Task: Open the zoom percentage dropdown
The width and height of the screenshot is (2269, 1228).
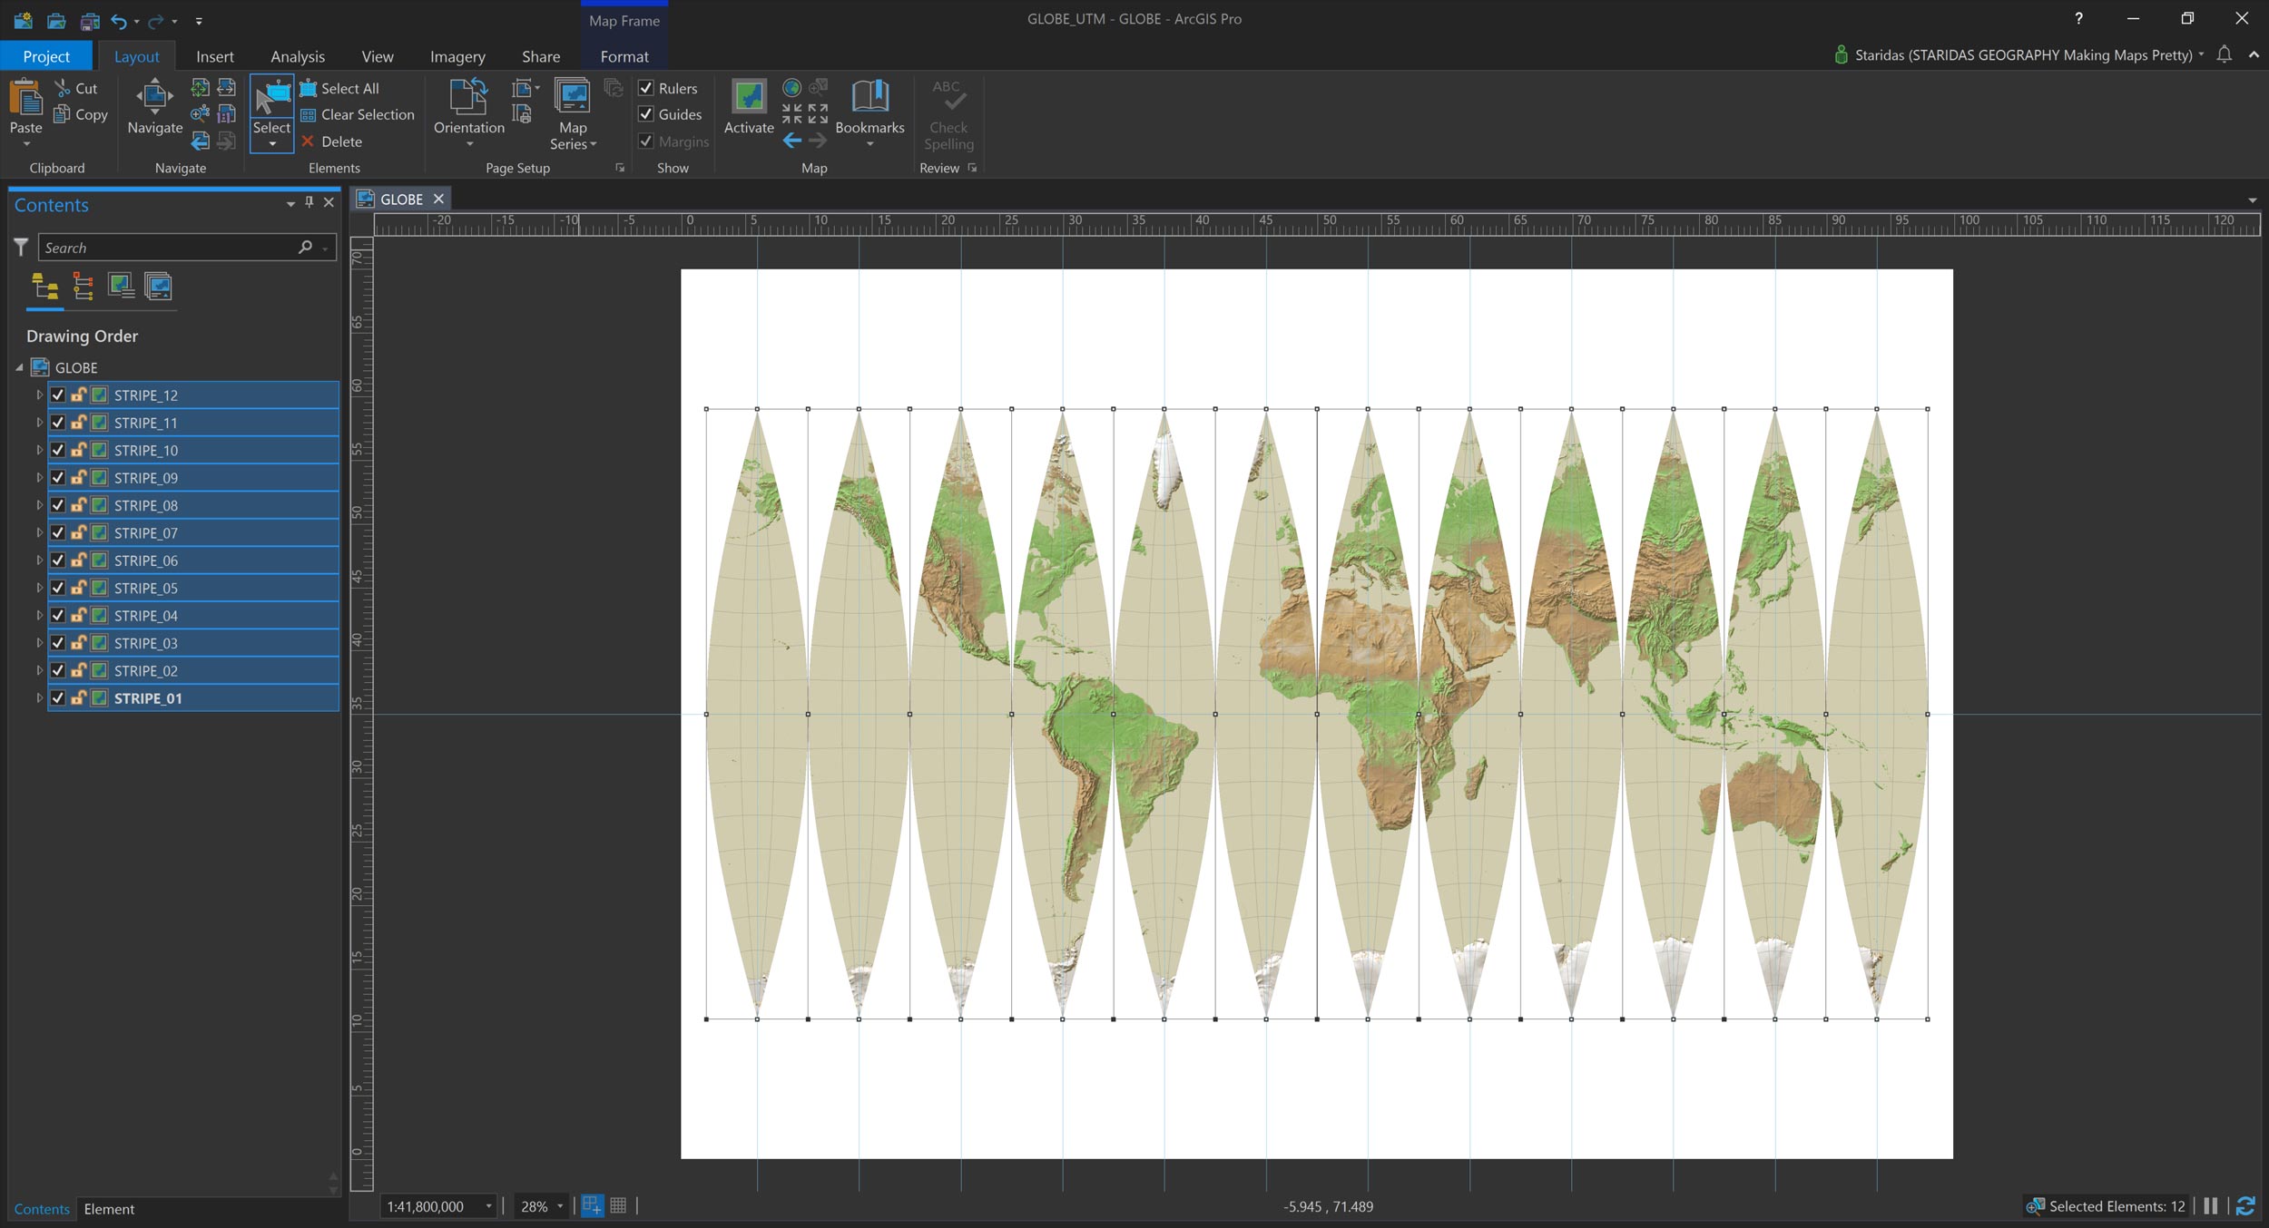Action: 560,1206
